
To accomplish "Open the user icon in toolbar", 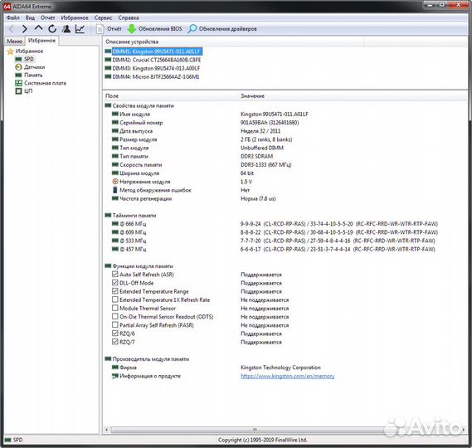I will pyautogui.click(x=66, y=29).
